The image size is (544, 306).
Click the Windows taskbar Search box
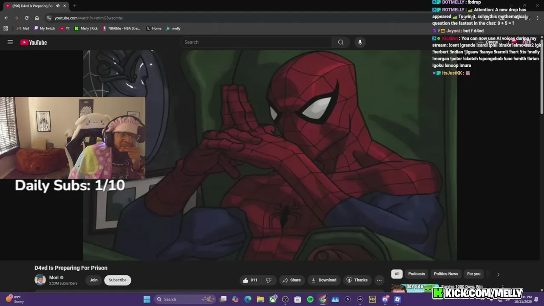tap(184, 299)
